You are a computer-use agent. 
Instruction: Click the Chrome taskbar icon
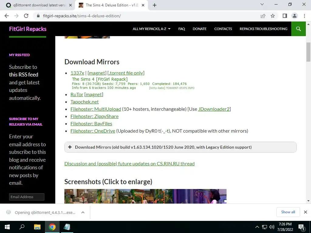click(x=52, y=227)
